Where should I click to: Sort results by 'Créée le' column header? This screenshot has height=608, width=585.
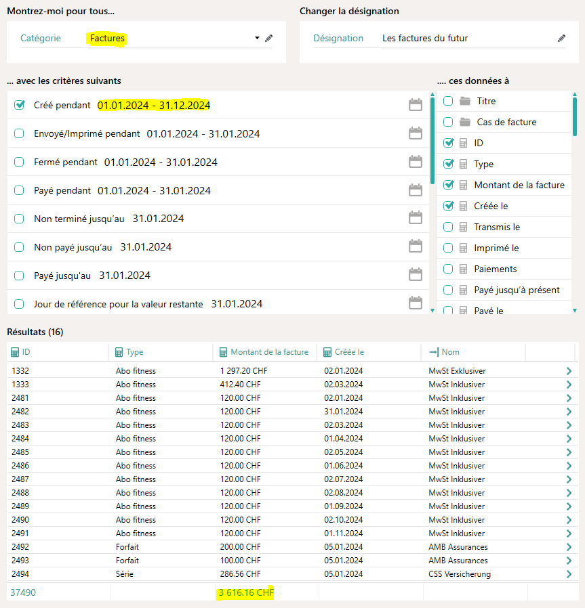(349, 352)
